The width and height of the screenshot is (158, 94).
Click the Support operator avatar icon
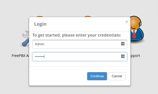137,29
